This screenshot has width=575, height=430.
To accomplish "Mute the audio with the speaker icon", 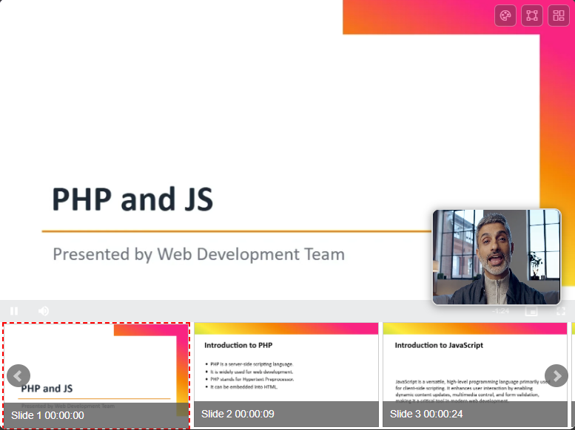I will point(44,311).
